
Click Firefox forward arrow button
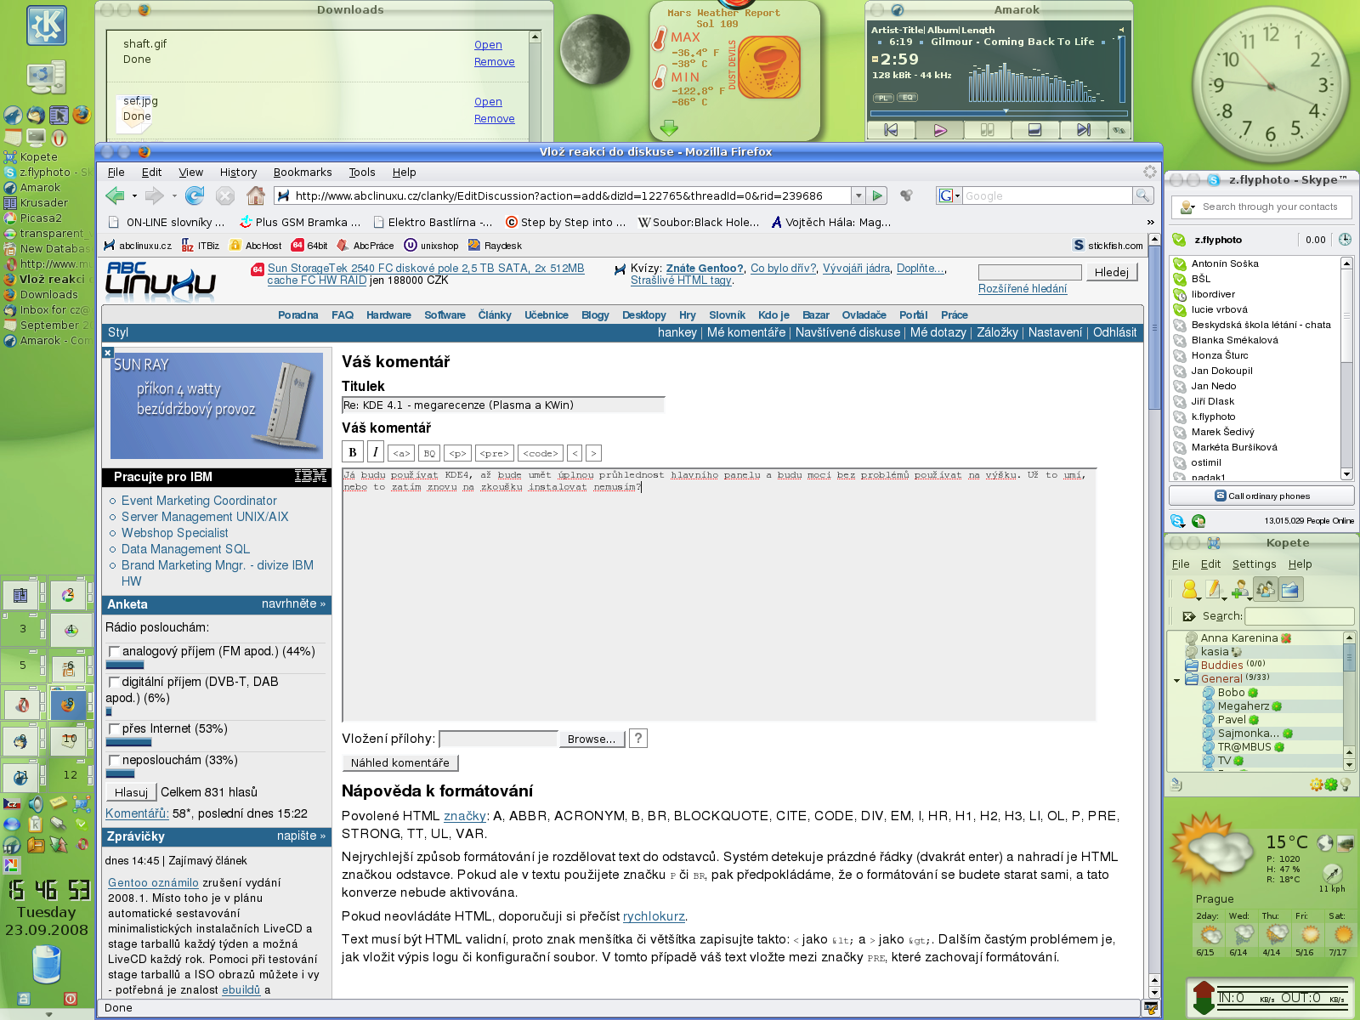pyautogui.click(x=154, y=196)
